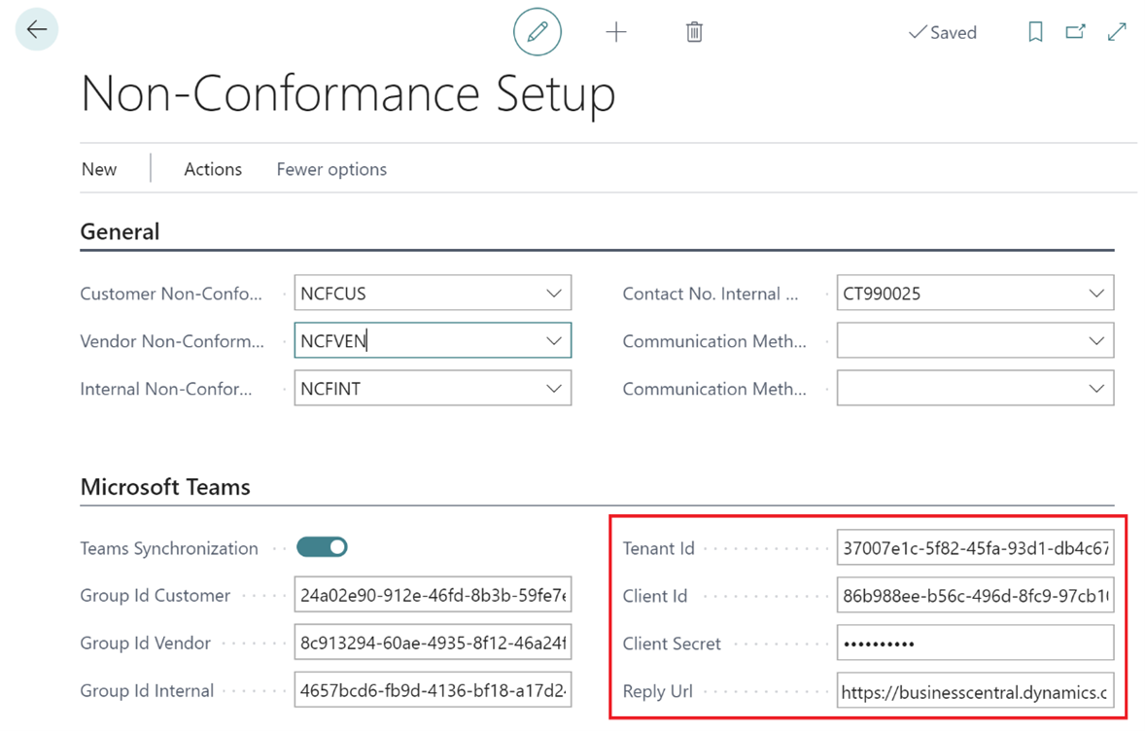Click the Client Secret field
This screenshot has height=731, width=1145.
pos(974,644)
